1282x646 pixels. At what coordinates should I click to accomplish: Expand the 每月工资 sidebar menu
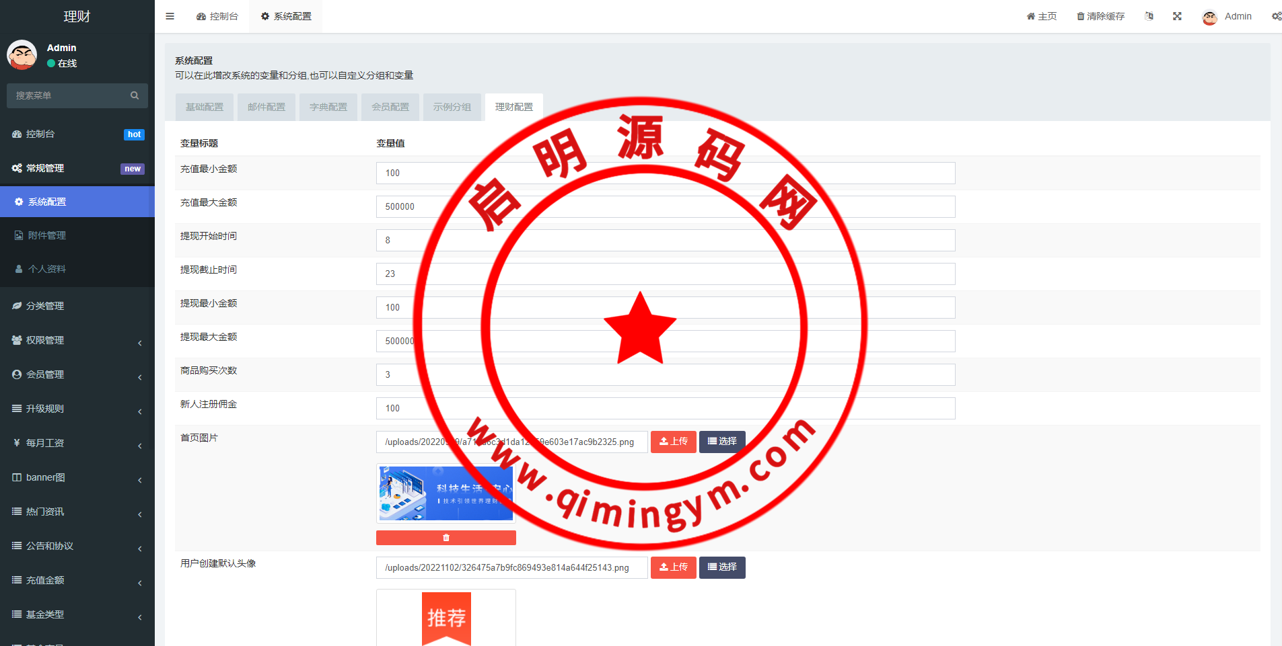[x=77, y=443]
